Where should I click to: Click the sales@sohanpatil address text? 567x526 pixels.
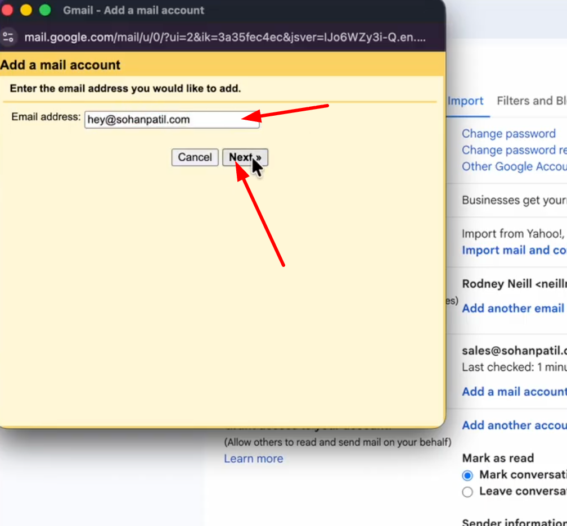click(514, 351)
